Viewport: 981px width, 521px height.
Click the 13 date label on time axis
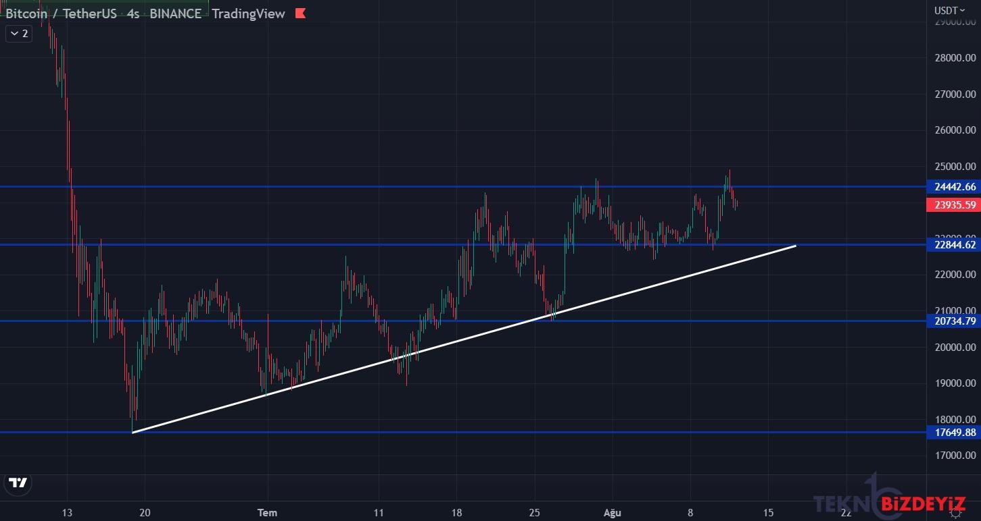pyautogui.click(x=67, y=512)
